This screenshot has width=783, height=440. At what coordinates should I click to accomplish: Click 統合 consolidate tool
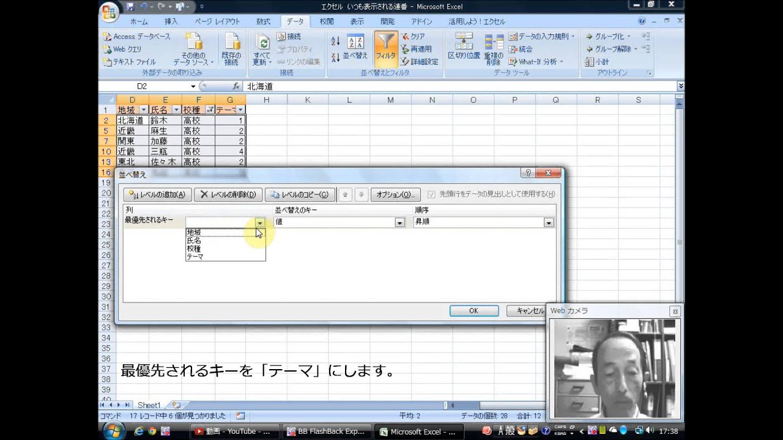(521, 49)
